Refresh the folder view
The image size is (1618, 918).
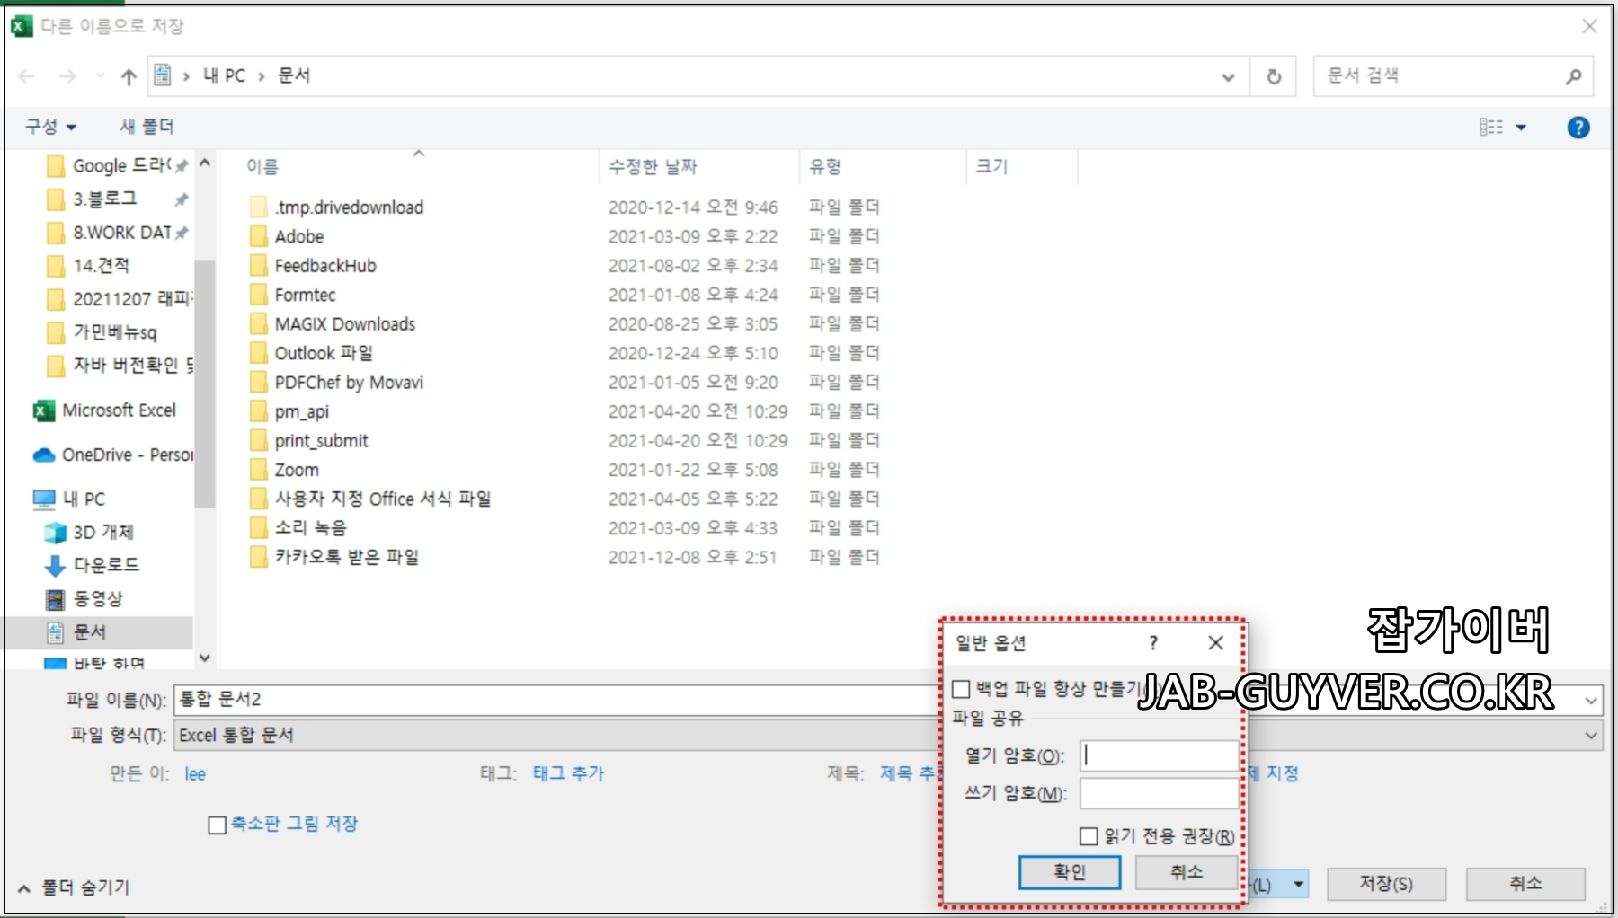pyautogui.click(x=1274, y=76)
